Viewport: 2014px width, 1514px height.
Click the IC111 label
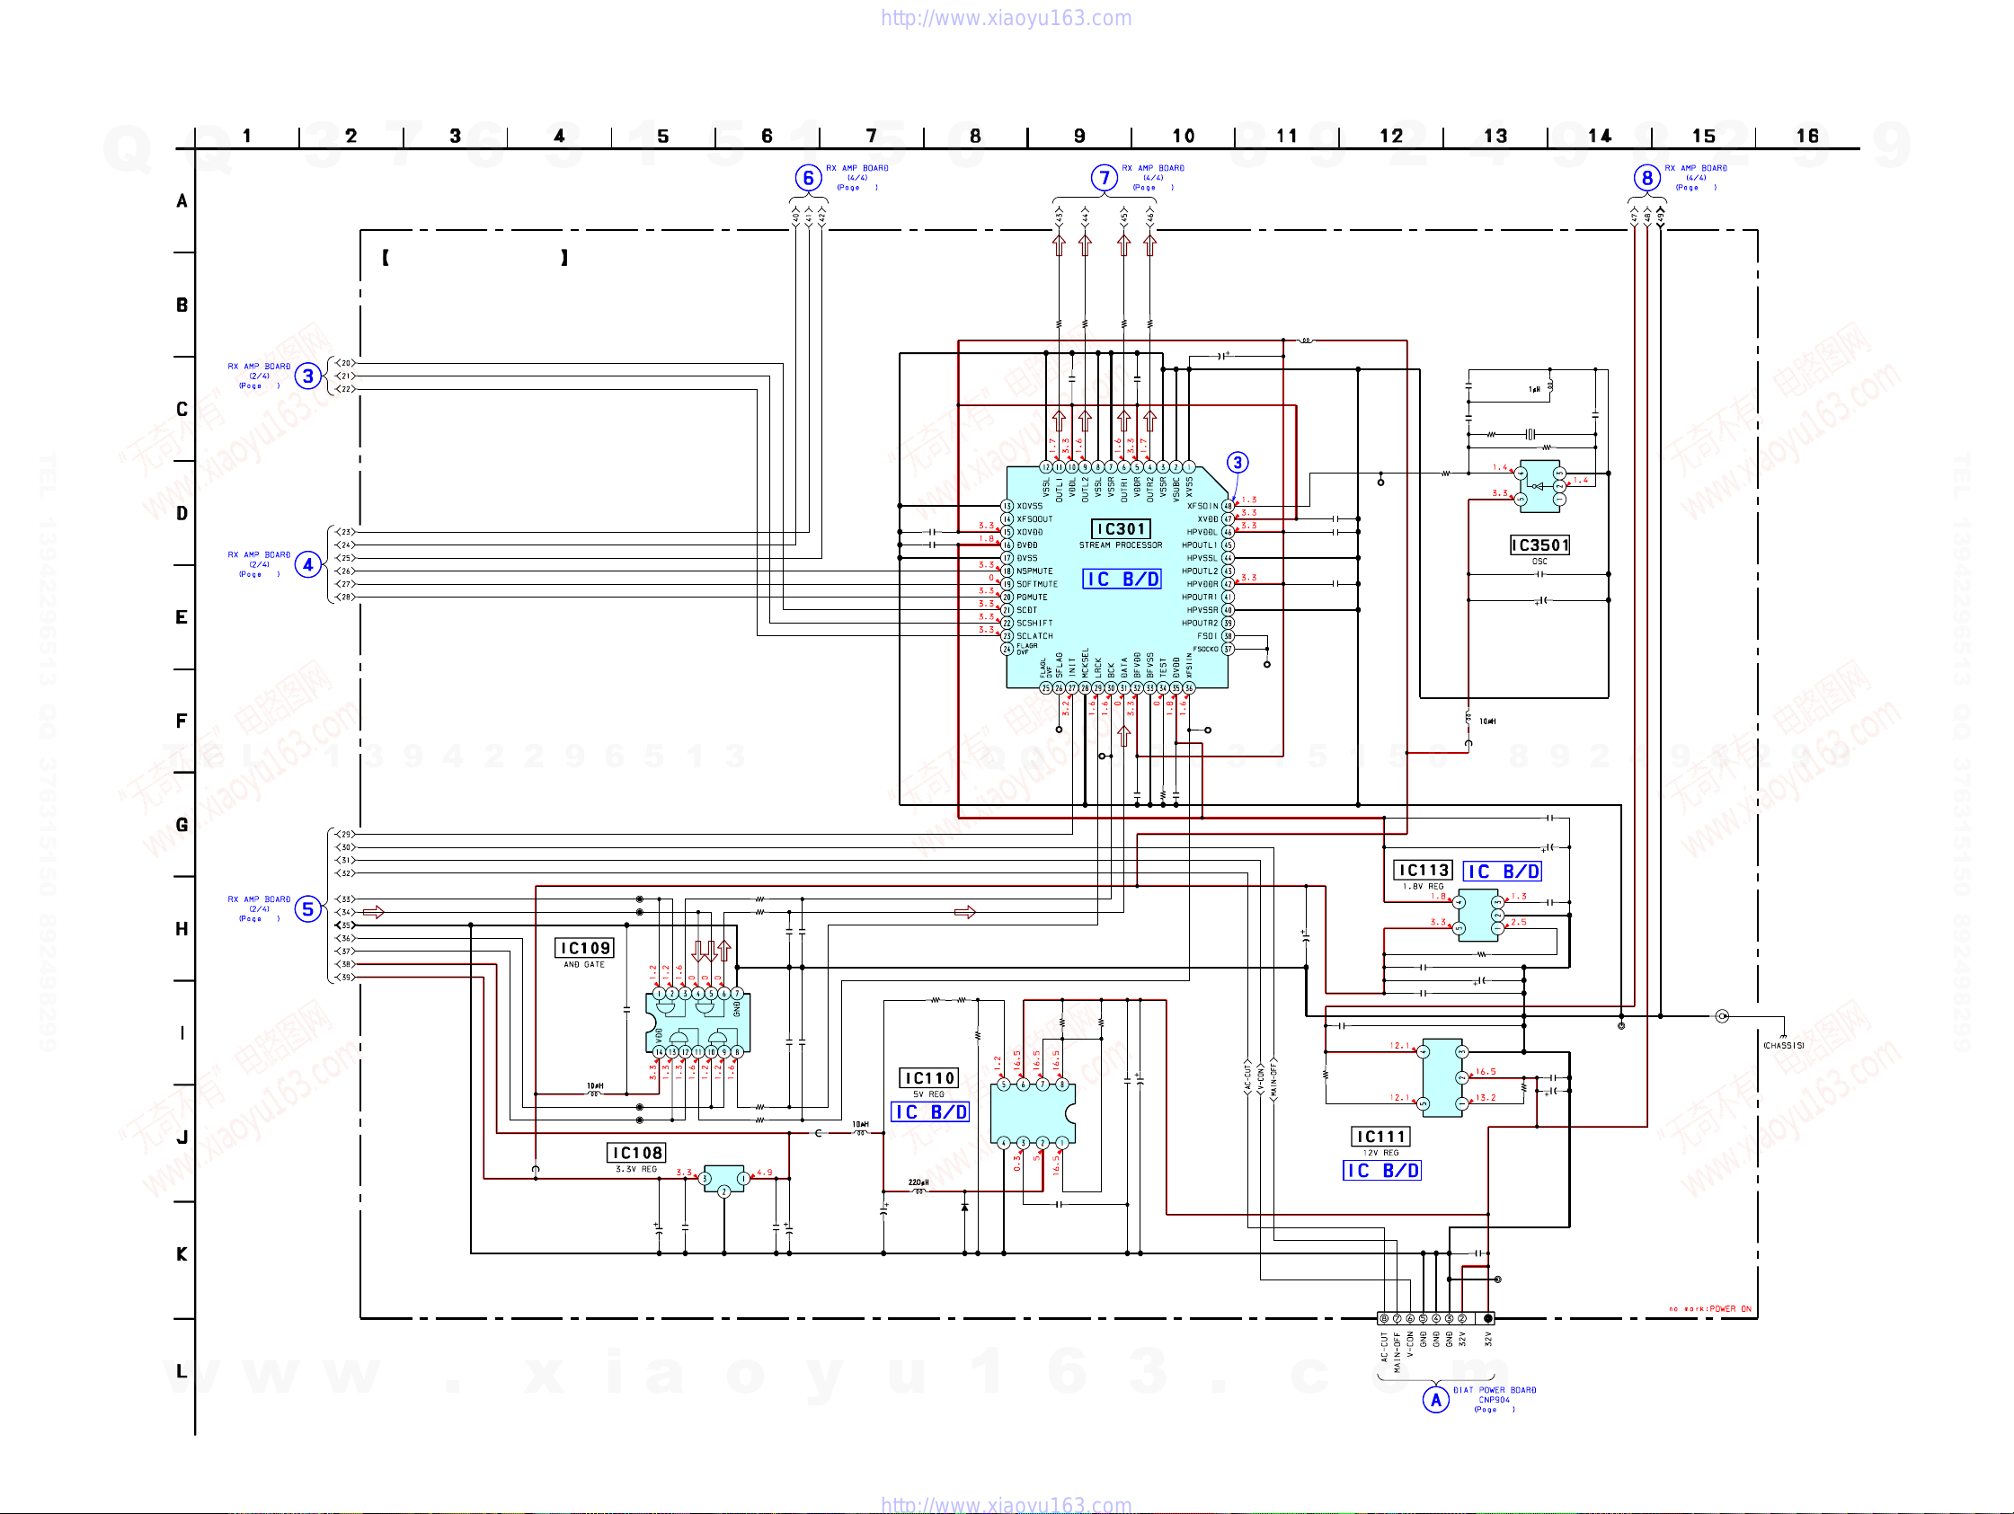coord(1381,1137)
